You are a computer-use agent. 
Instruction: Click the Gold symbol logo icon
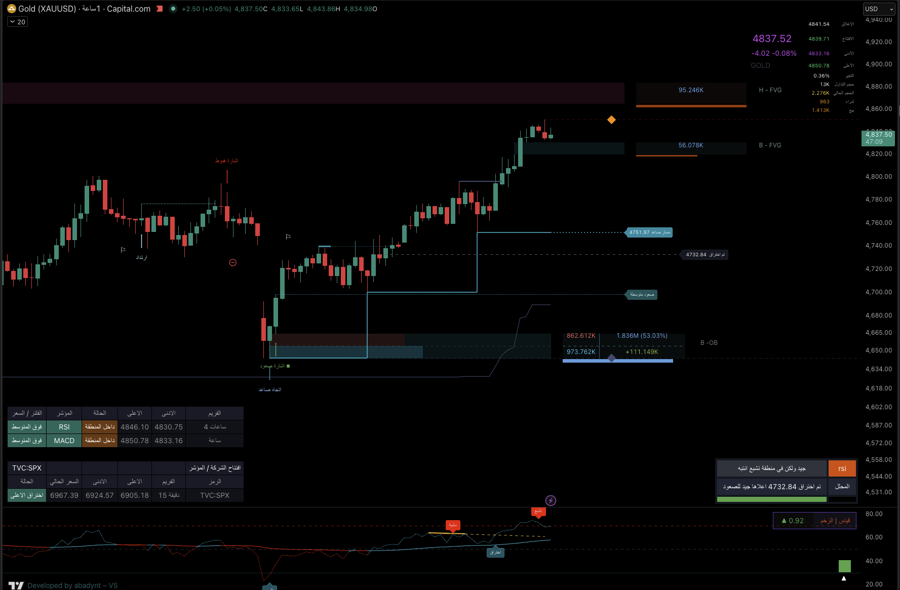click(x=11, y=9)
